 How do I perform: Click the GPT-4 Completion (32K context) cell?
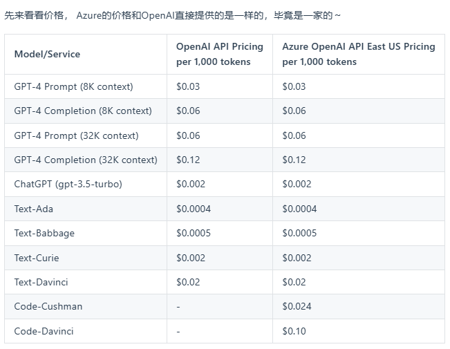tap(86, 160)
